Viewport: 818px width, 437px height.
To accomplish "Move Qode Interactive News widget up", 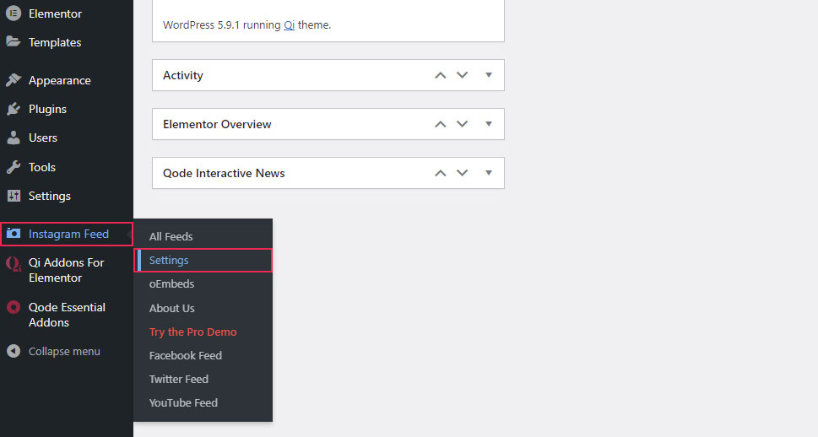I will [x=441, y=173].
